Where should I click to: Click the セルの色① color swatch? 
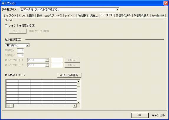click(57, 60)
